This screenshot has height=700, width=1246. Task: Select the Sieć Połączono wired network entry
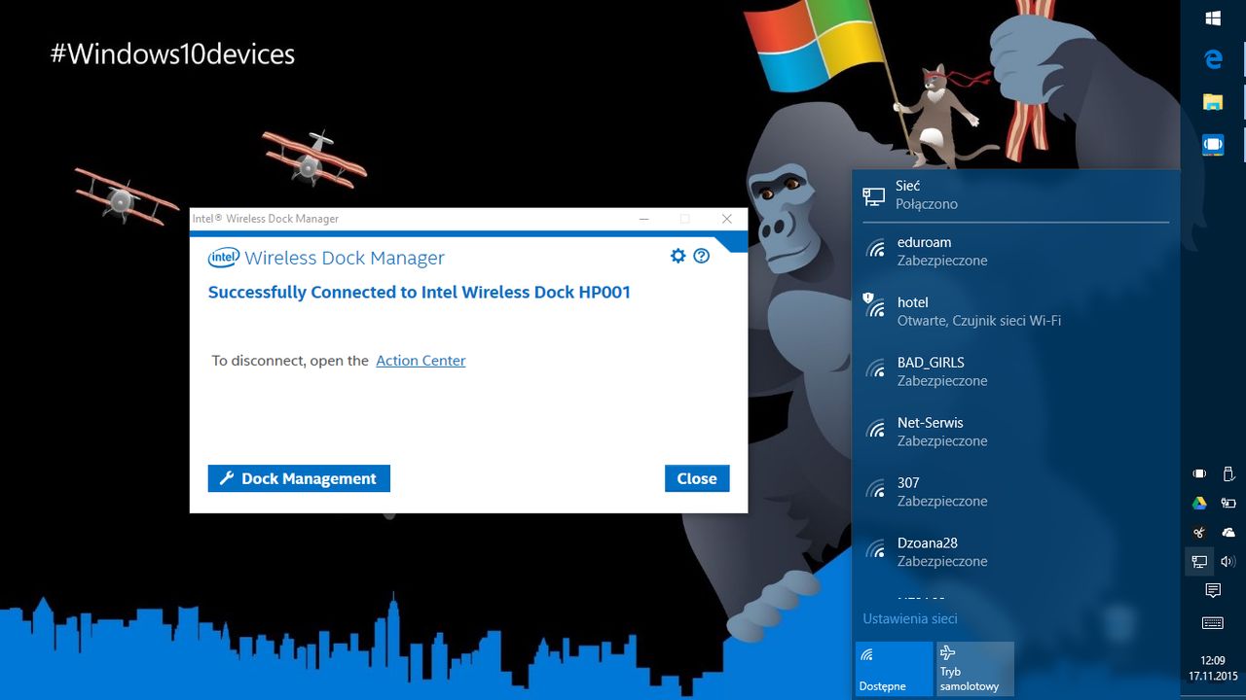click(1015, 194)
